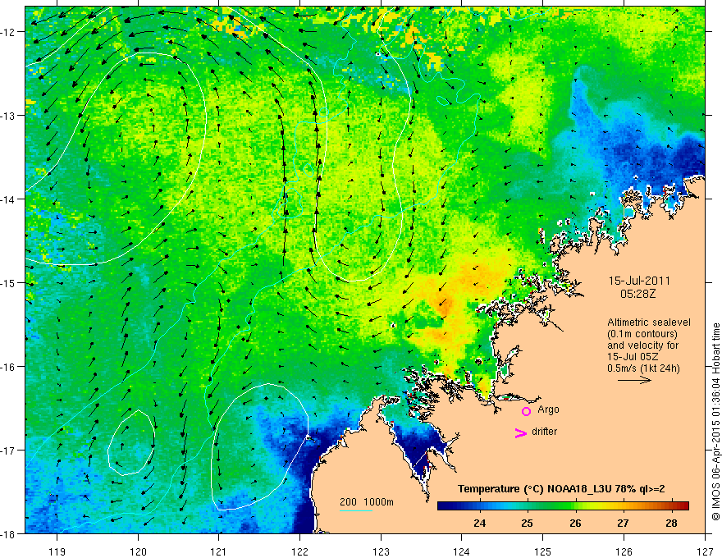Click the 'Argo' legend label
This screenshot has height=558, width=722.
[548, 409]
